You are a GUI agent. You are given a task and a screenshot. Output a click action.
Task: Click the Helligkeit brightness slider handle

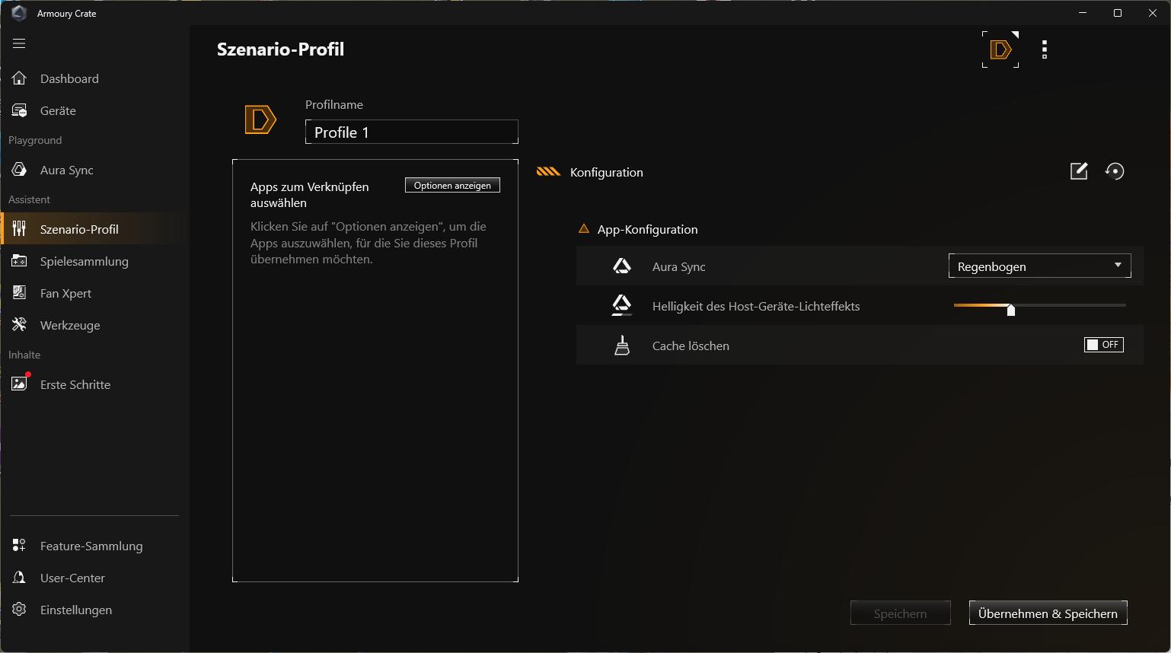tap(1010, 309)
